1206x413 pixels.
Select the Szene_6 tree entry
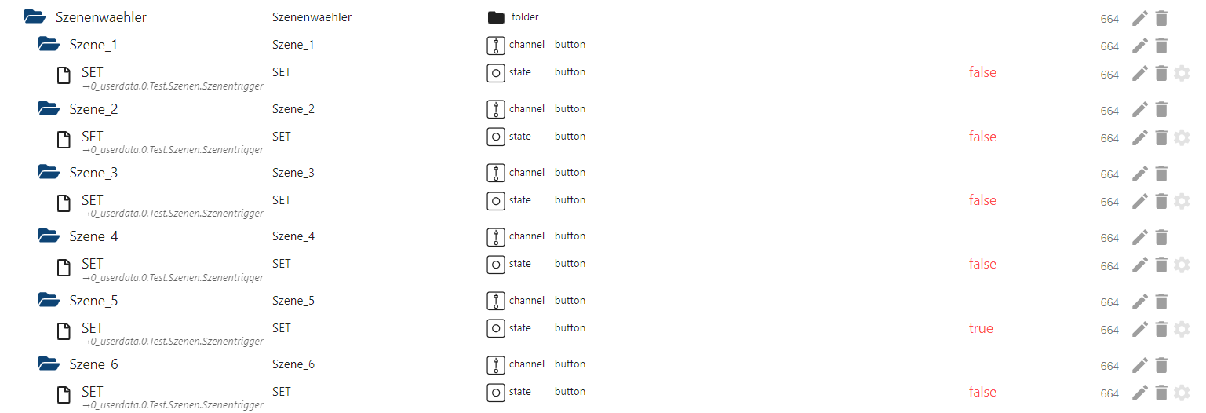tap(93, 364)
